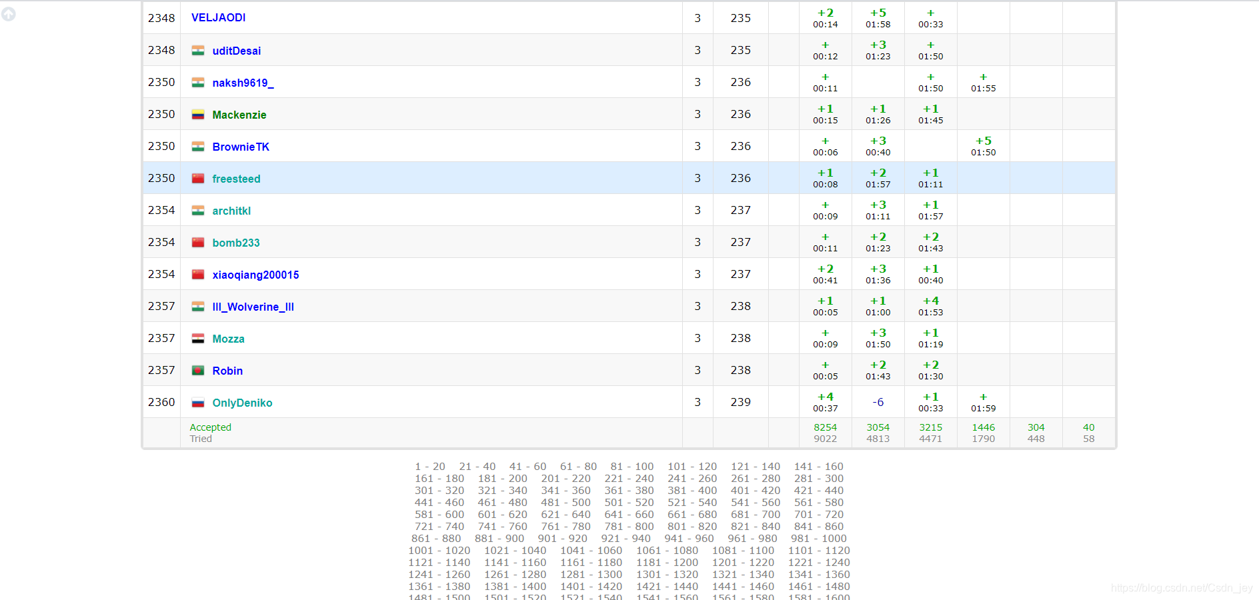This screenshot has width=1259, height=600.
Task: Click OnlyDeniko's +4 00:37 submission cell
Action: tap(826, 402)
